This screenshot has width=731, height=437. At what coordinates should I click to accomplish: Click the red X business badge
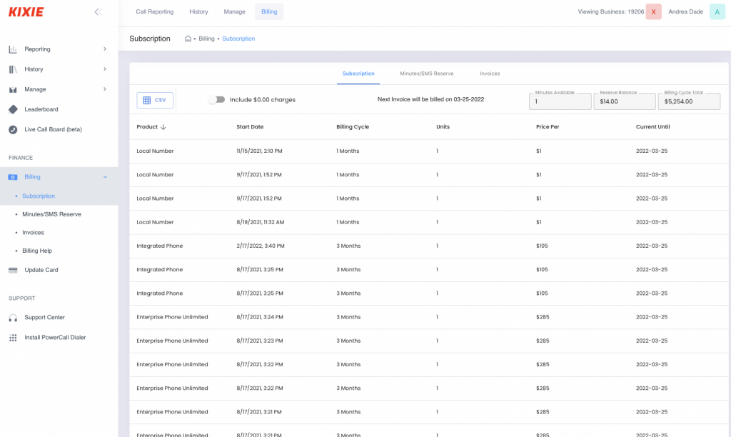point(653,12)
